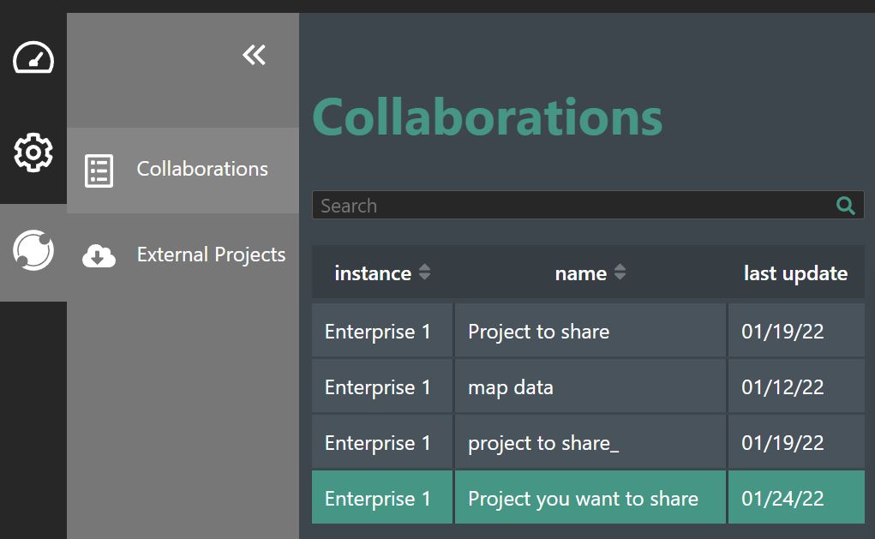Viewport: 875px width, 539px height.
Task: Sort table by instance column arrows
Action: (x=425, y=272)
